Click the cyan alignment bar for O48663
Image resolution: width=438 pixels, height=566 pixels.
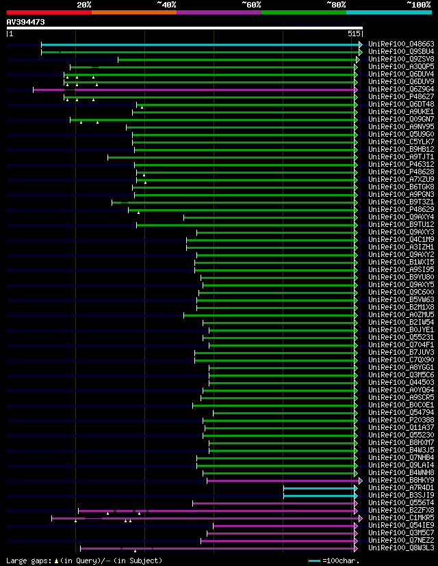click(201, 44)
